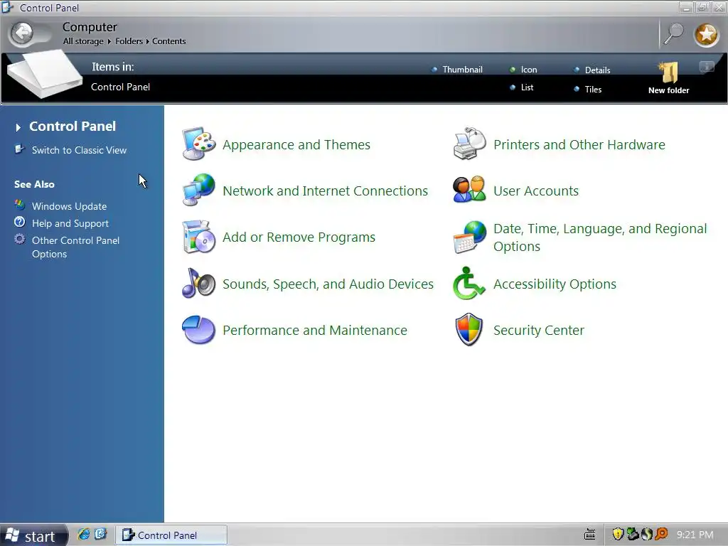Collapse the Control Panel sidebar arrow
This screenshot has height=546, width=728.
point(18,127)
